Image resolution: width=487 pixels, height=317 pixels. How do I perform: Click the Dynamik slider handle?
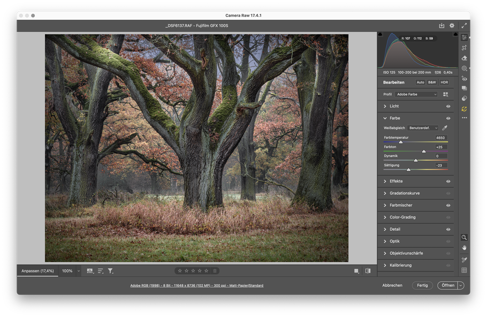(416, 160)
